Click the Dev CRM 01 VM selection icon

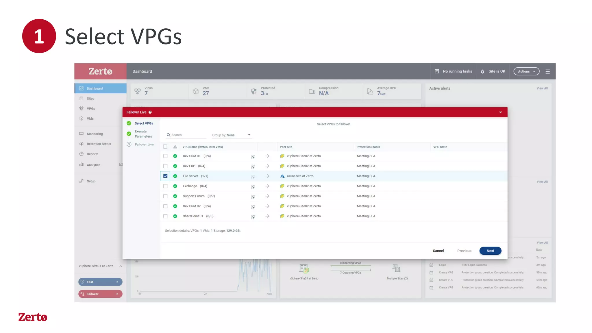253,156
